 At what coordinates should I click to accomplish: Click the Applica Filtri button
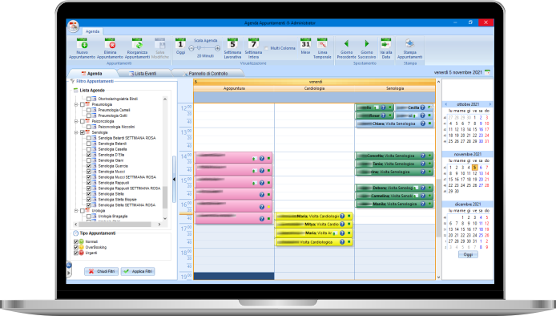click(138, 271)
